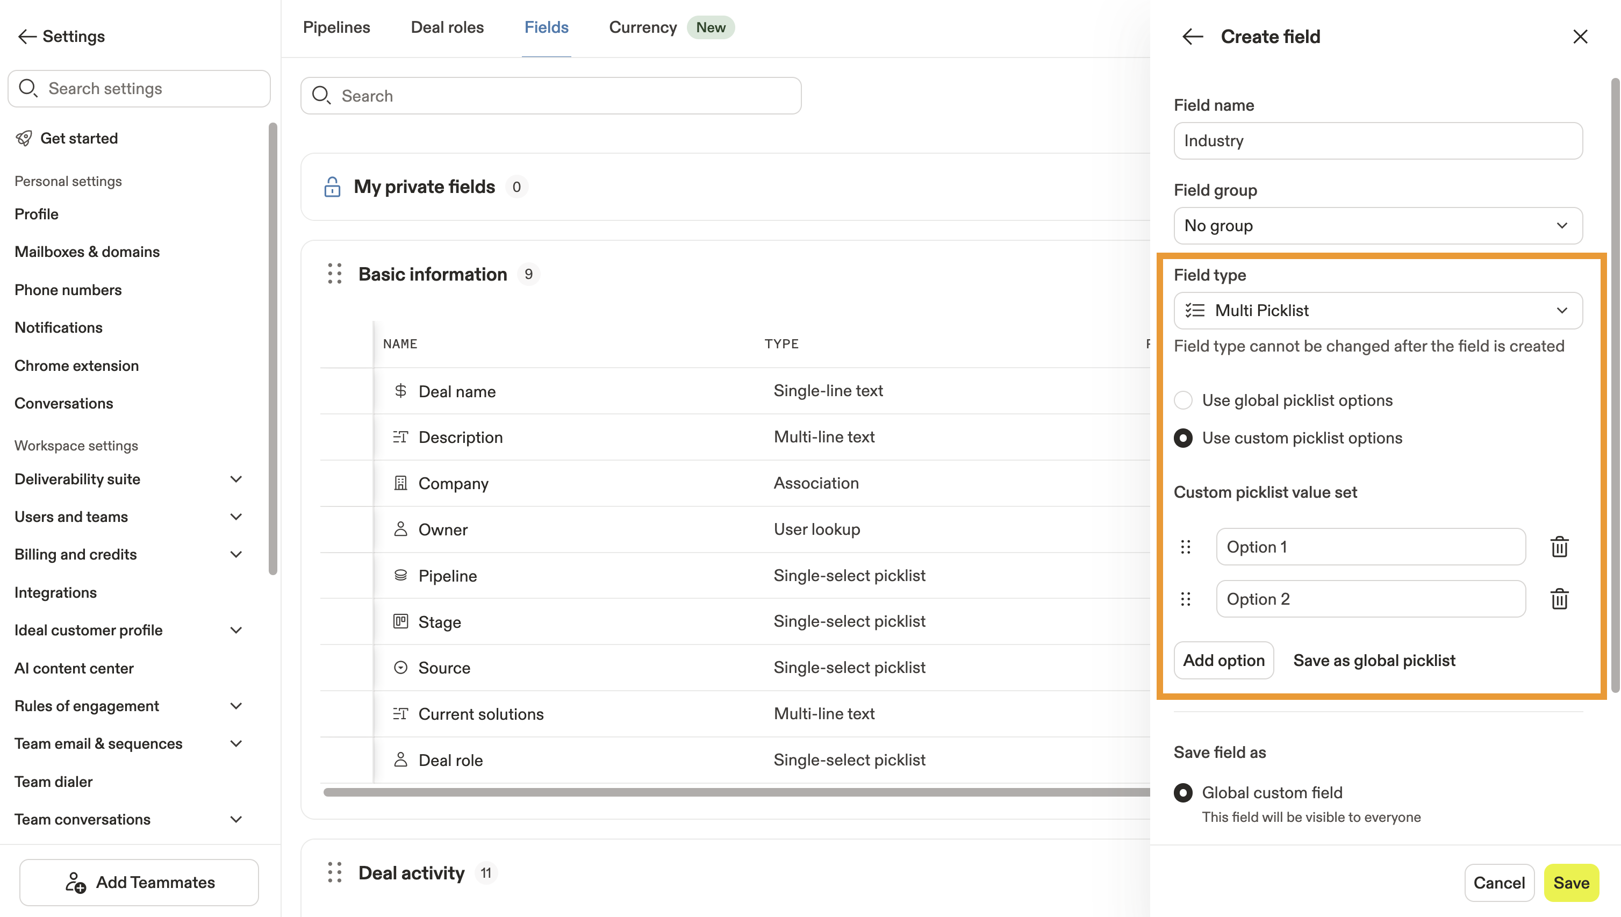Choose the Global custom field radio

pyautogui.click(x=1182, y=793)
